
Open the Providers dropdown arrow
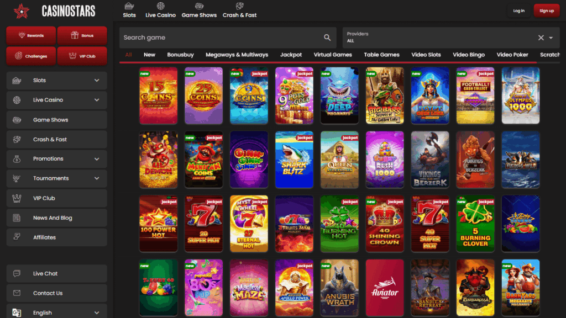coord(551,38)
